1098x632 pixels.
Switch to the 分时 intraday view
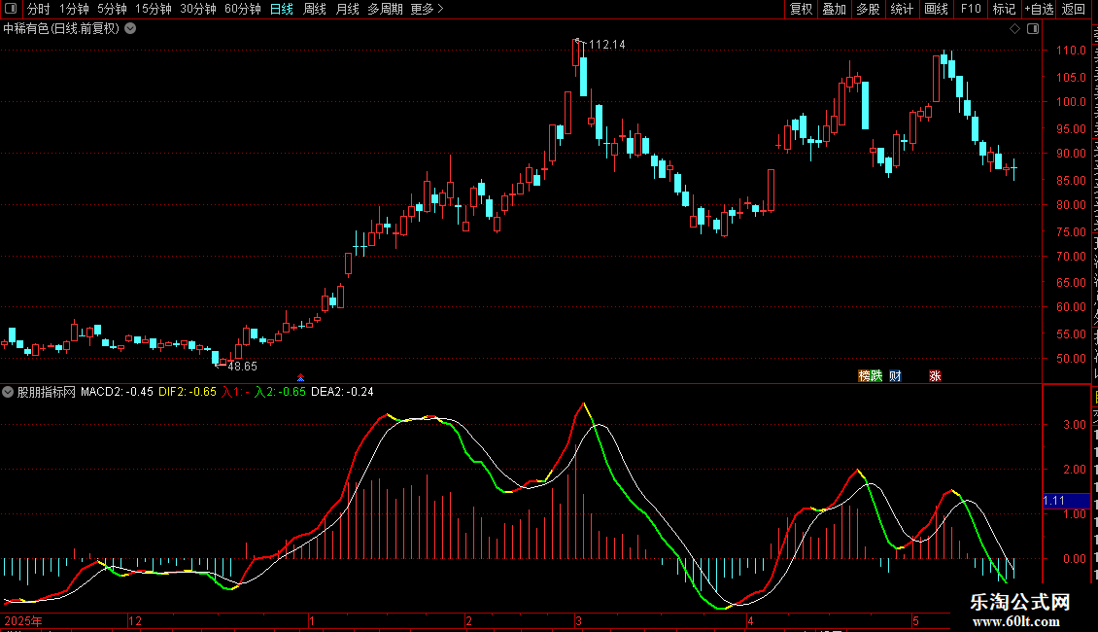pyautogui.click(x=39, y=9)
